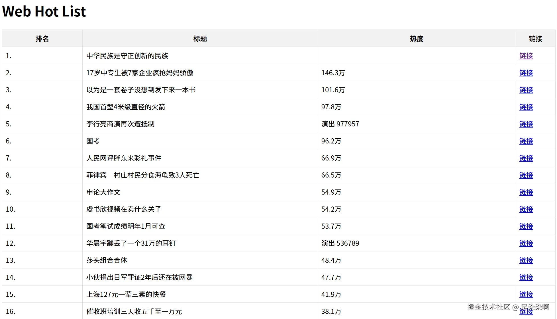Viewport: 557px width, 319px height.
Task: Click the Web Hot List heading
Action: (44, 12)
